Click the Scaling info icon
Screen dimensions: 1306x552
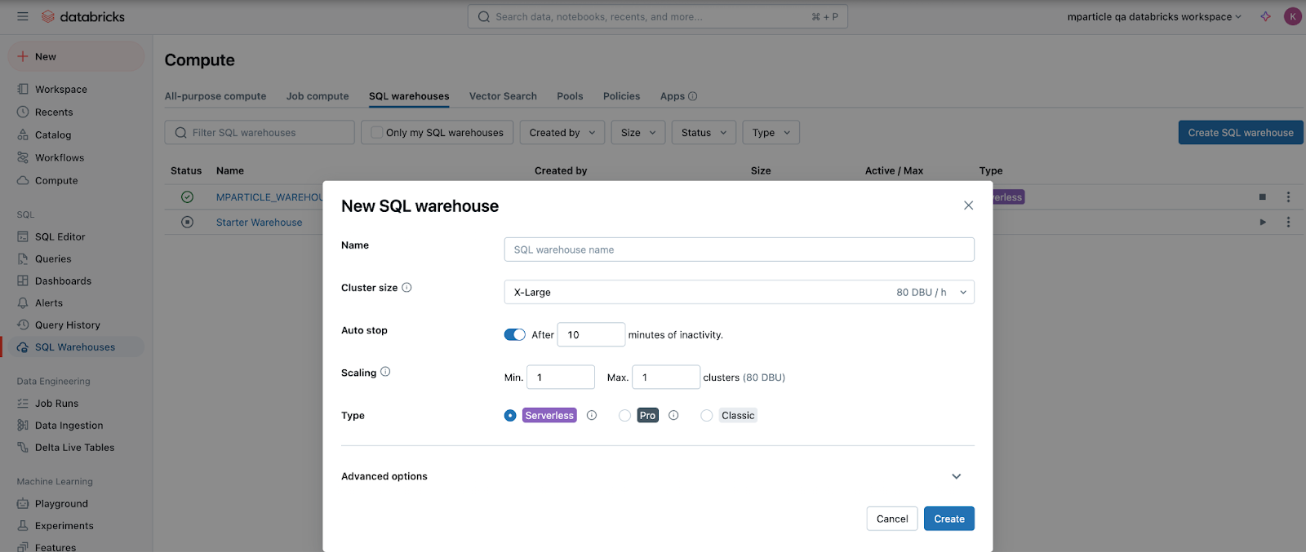coord(385,372)
